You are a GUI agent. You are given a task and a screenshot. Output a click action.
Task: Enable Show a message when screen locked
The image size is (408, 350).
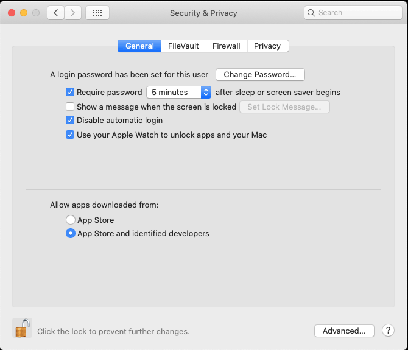click(x=70, y=107)
